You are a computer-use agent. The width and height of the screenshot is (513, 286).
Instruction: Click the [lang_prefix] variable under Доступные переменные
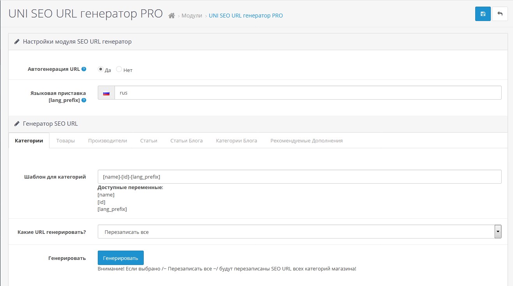pos(112,209)
